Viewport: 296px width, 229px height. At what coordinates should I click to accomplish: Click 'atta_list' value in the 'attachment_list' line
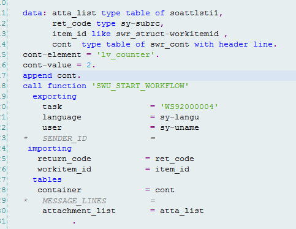[x=182, y=211]
